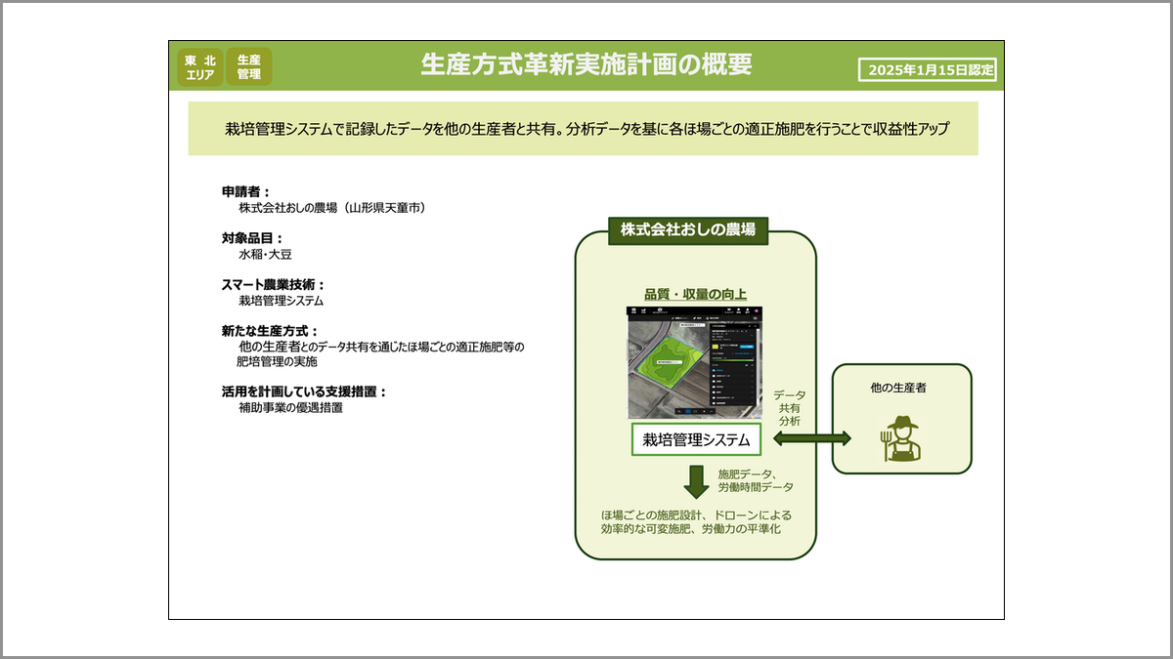The width and height of the screenshot is (1173, 659).
Task: Click the downward green arrow
Action: pos(696,481)
